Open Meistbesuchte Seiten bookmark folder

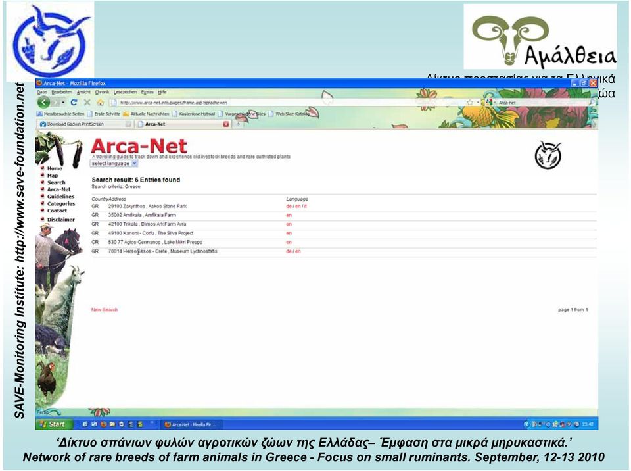pos(60,114)
